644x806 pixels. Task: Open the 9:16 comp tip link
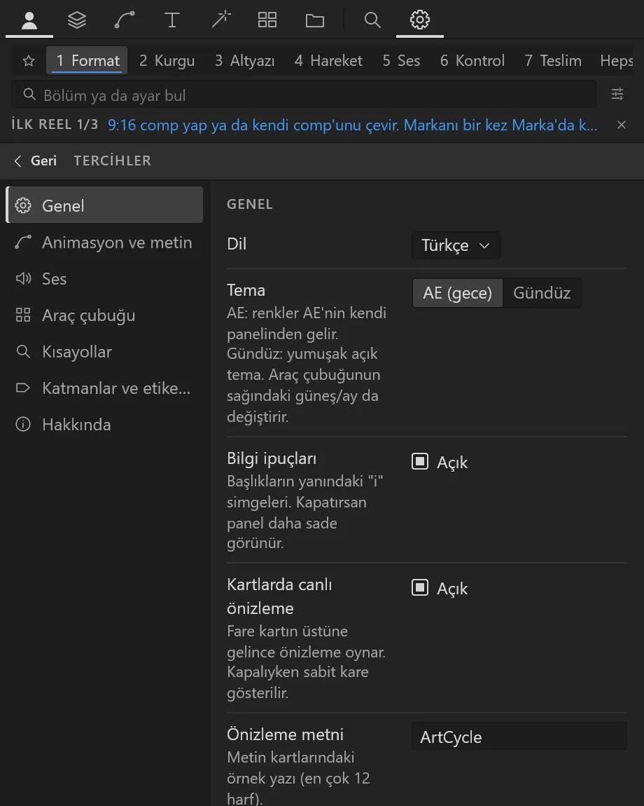pyautogui.click(x=352, y=125)
